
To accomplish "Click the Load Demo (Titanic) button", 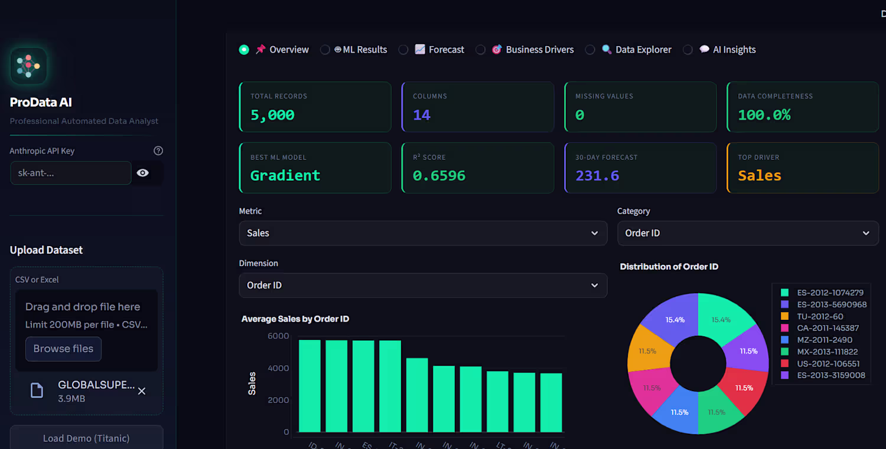I will click(86, 438).
